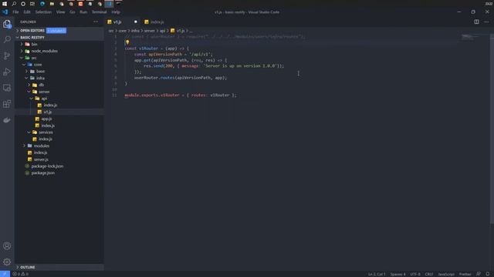Open the Run menu
494x277 pixels.
pyautogui.click(x=83, y=12)
